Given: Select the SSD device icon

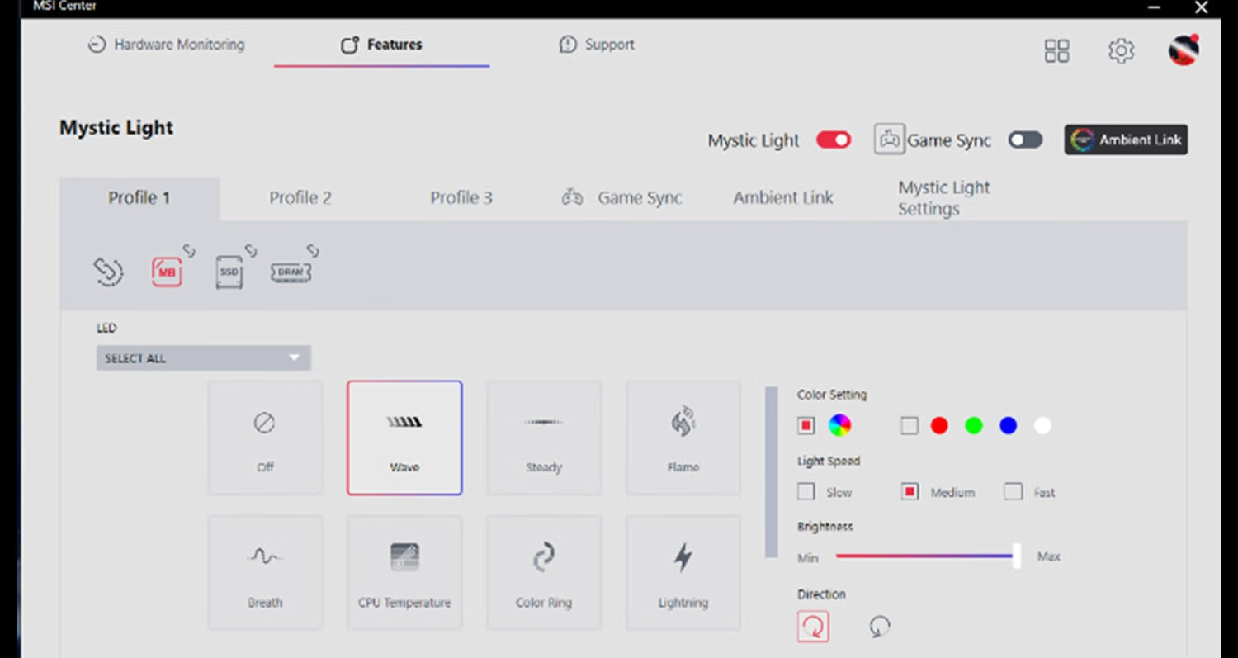Looking at the screenshot, I should [x=229, y=272].
